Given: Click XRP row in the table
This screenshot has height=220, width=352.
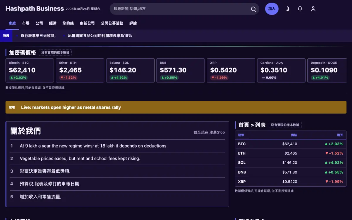Looking at the screenshot, I should (x=291, y=182).
